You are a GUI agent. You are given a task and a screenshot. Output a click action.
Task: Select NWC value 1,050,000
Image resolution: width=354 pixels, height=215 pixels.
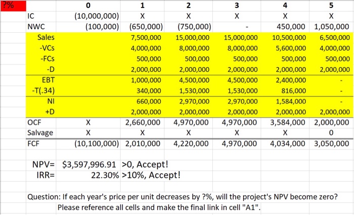332,27
